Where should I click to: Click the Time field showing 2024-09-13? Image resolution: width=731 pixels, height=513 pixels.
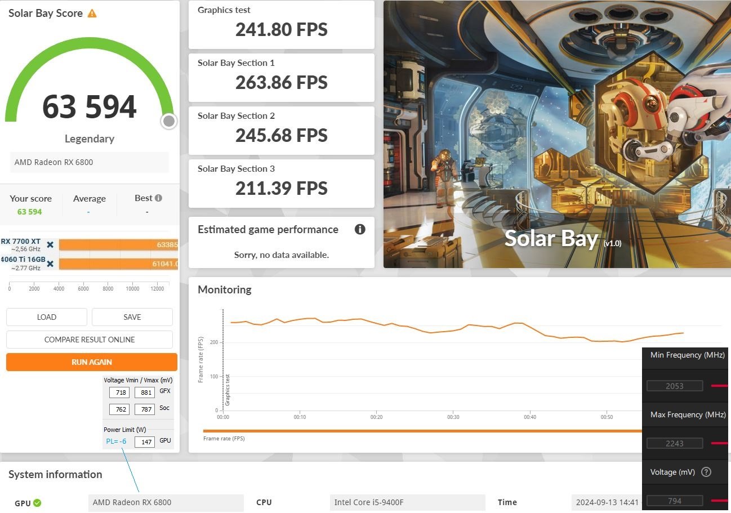pyautogui.click(x=607, y=502)
